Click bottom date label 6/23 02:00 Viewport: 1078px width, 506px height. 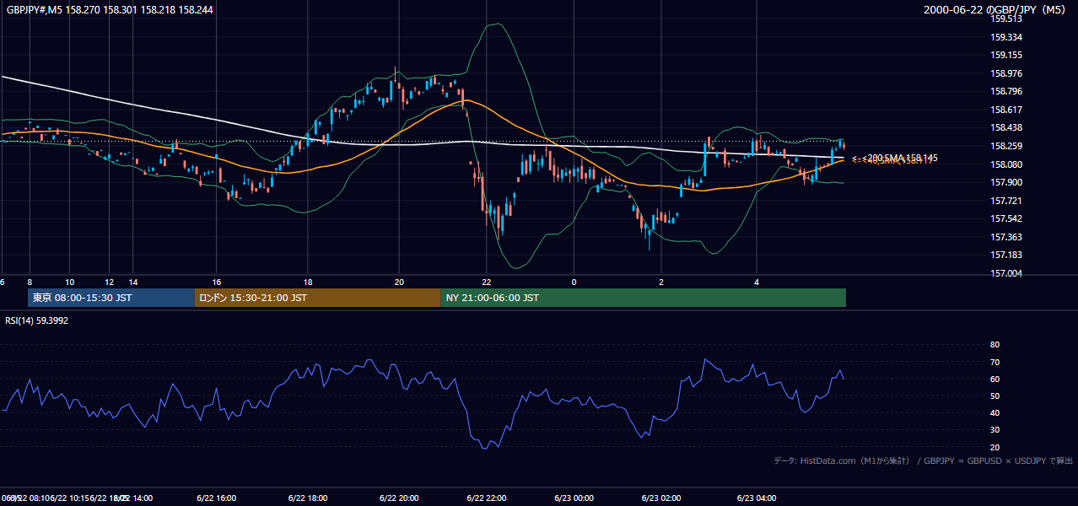(662, 498)
